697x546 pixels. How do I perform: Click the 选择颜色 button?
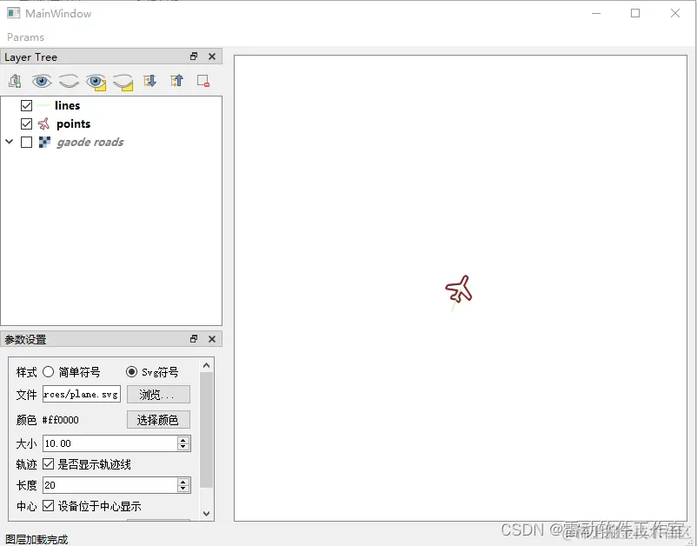(x=157, y=419)
